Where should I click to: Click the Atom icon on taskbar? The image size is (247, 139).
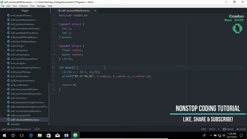pos(75,136)
